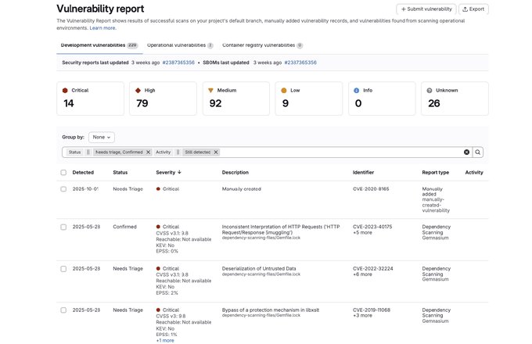Click the CVE-2020-8165 identifier
Screen dimensions: 532x344
click(371, 189)
